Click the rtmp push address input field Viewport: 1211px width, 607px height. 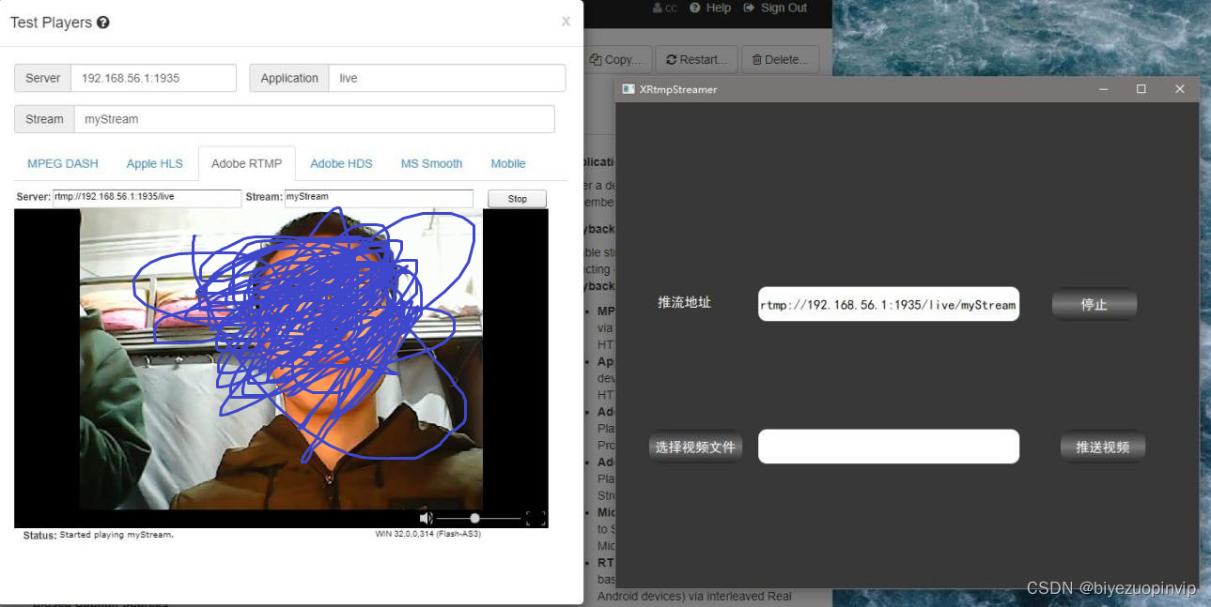click(888, 303)
